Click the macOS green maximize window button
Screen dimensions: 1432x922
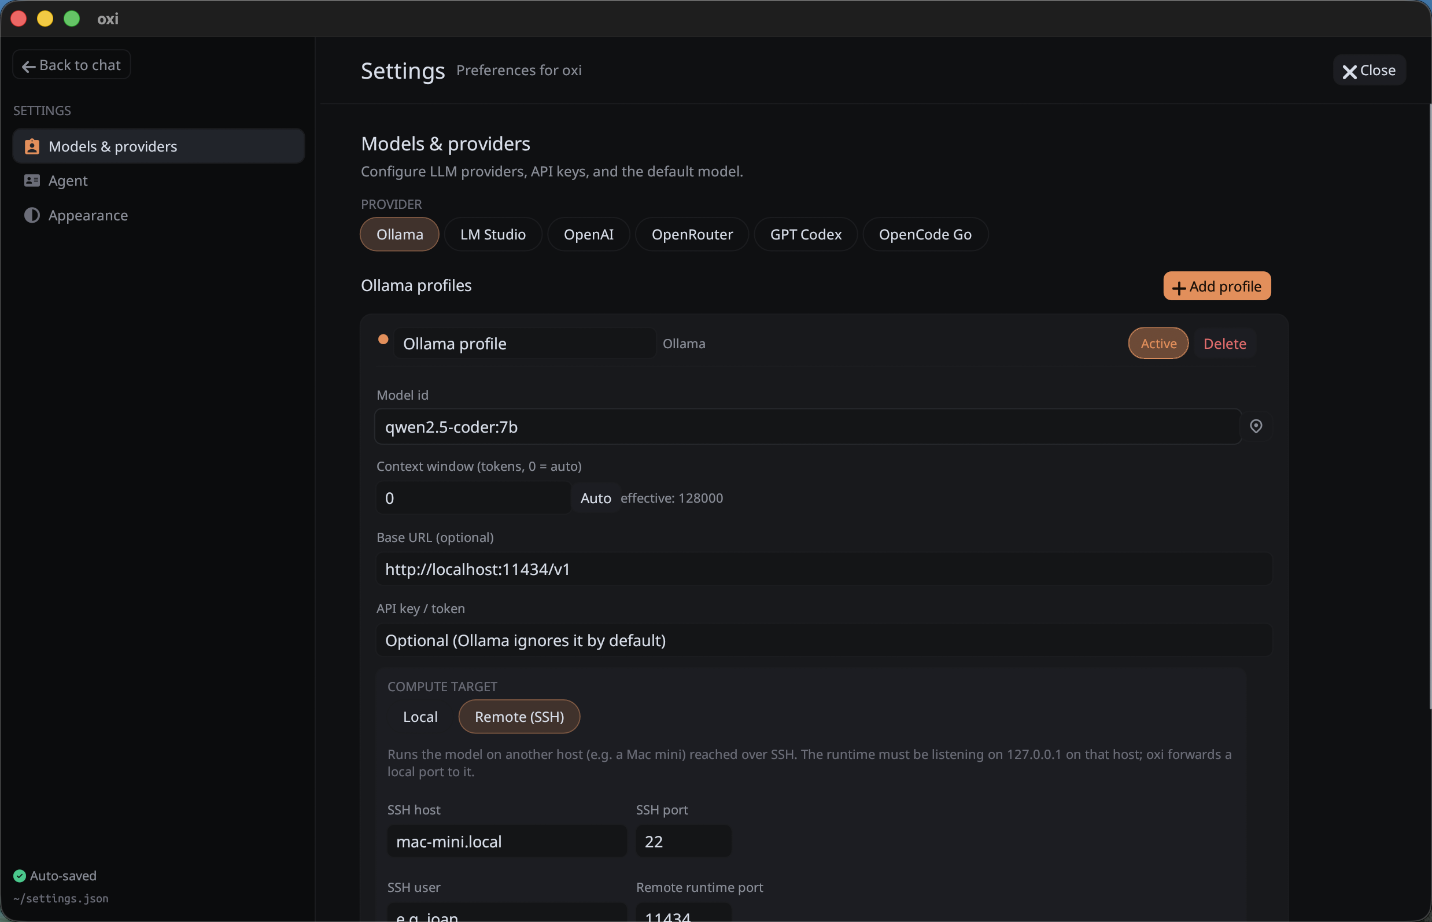click(71, 19)
